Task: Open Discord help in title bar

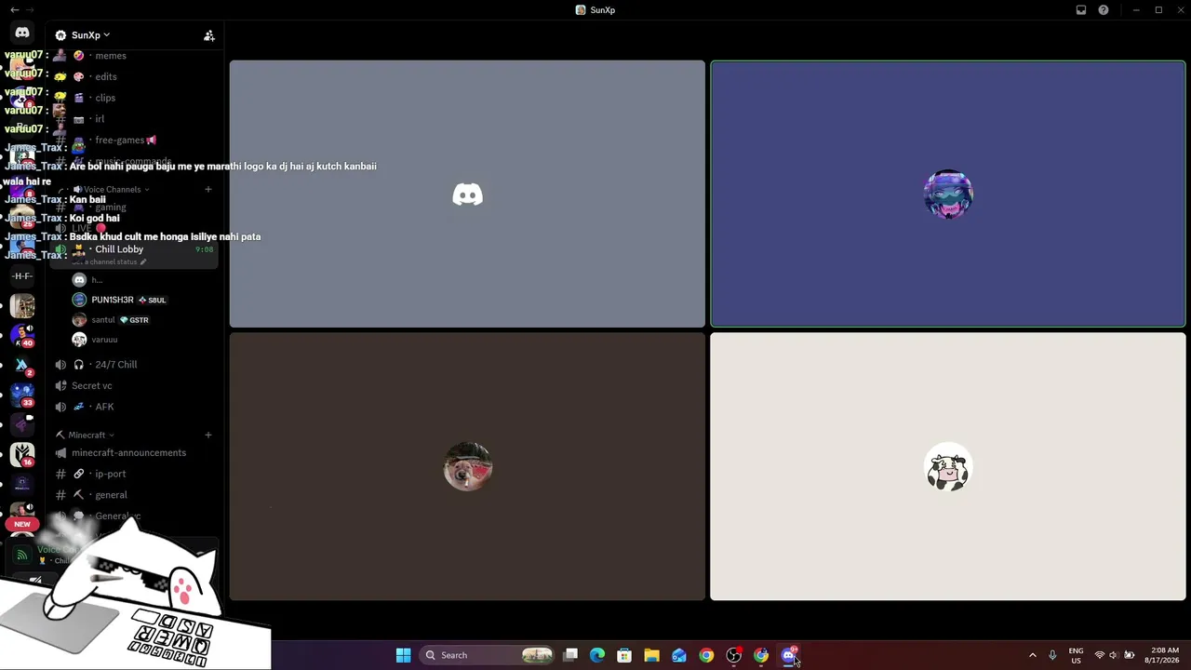Action: tap(1104, 10)
